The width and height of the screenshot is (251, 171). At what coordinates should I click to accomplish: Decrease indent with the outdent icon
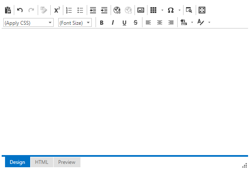[x=93, y=10]
